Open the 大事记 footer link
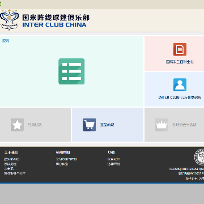The image size is (204, 204). (x=9, y=169)
